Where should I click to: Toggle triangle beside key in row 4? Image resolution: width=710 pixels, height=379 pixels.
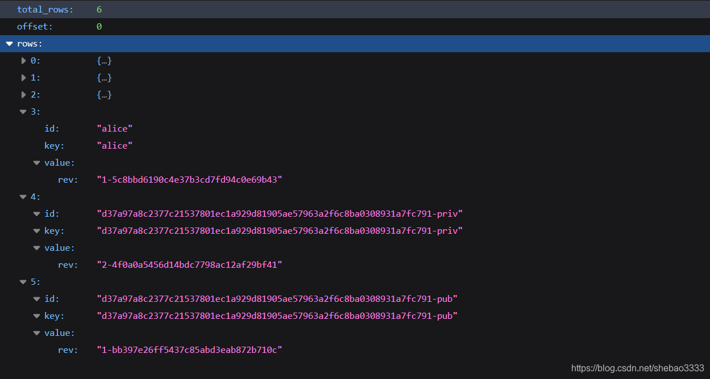[x=37, y=231]
